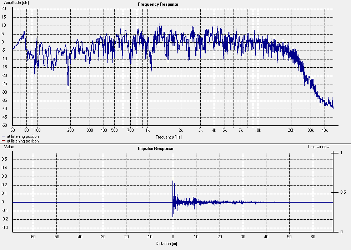The height and width of the screenshot is (250, 351).
Task: Click the 20k label on frequency axis
Action: click(291, 130)
